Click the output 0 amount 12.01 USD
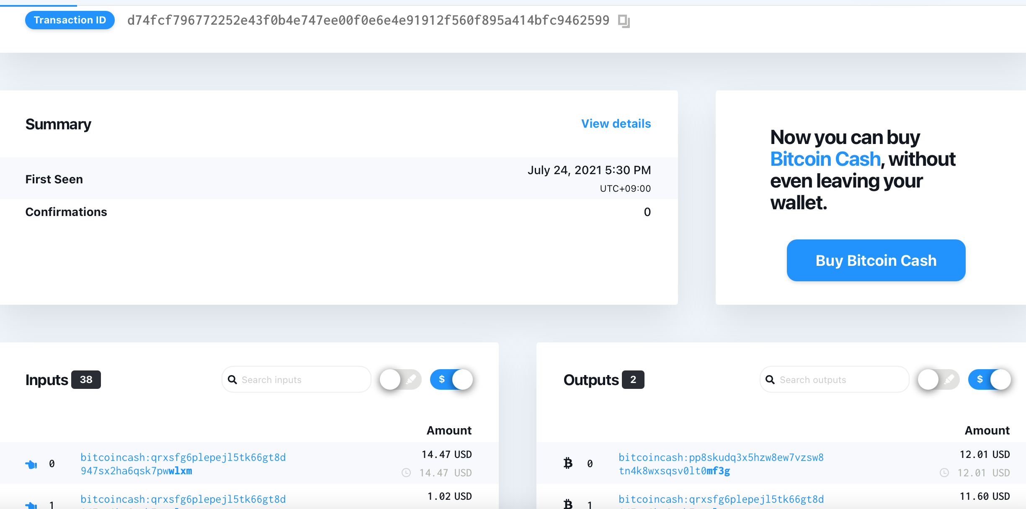The width and height of the screenshot is (1026, 509). [x=985, y=455]
